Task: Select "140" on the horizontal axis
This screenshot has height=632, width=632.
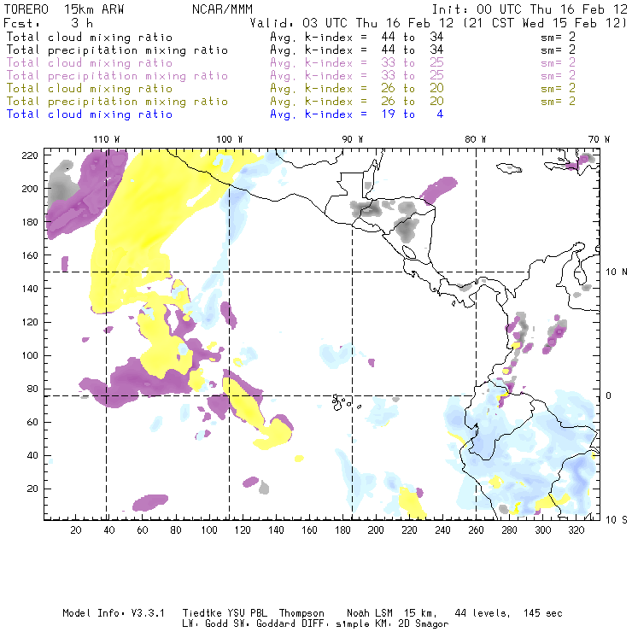Action: pos(276,530)
